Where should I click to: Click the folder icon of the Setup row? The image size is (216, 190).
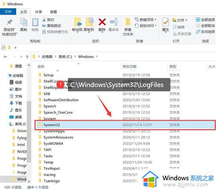(40, 75)
